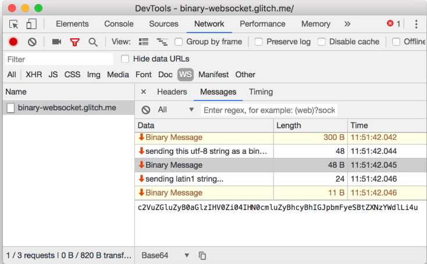Switch to the Memory panel
Screen dimensions: 427x264
316,24
